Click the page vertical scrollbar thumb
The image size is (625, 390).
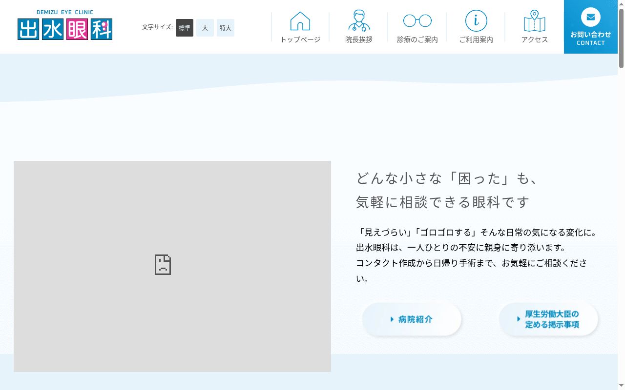pyautogui.click(x=621, y=38)
